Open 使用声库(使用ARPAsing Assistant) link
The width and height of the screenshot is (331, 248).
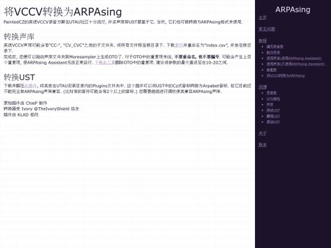pos(294,58)
